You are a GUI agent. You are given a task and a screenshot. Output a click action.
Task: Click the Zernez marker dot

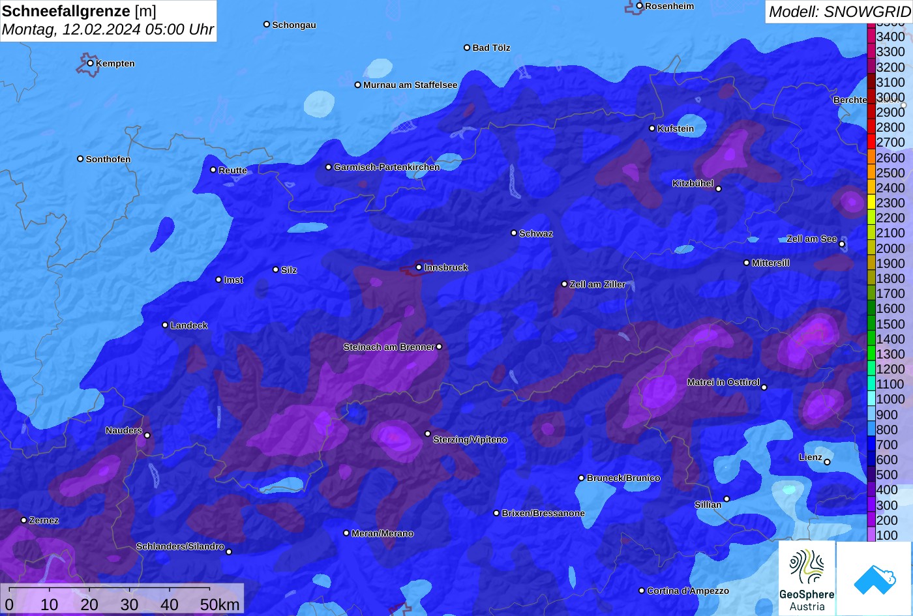click(24, 520)
